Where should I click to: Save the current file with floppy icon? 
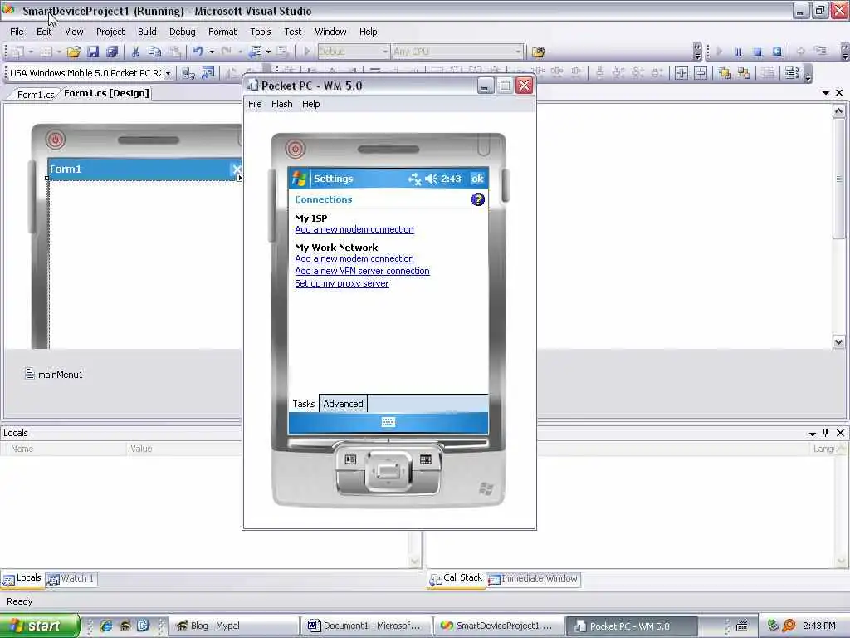click(93, 52)
